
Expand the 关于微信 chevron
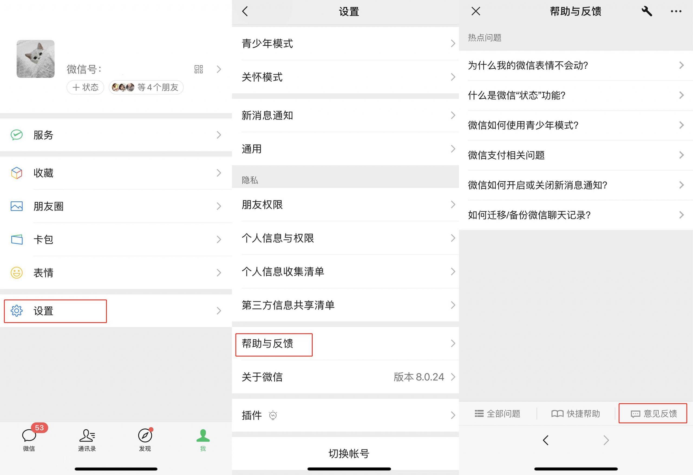[453, 377]
